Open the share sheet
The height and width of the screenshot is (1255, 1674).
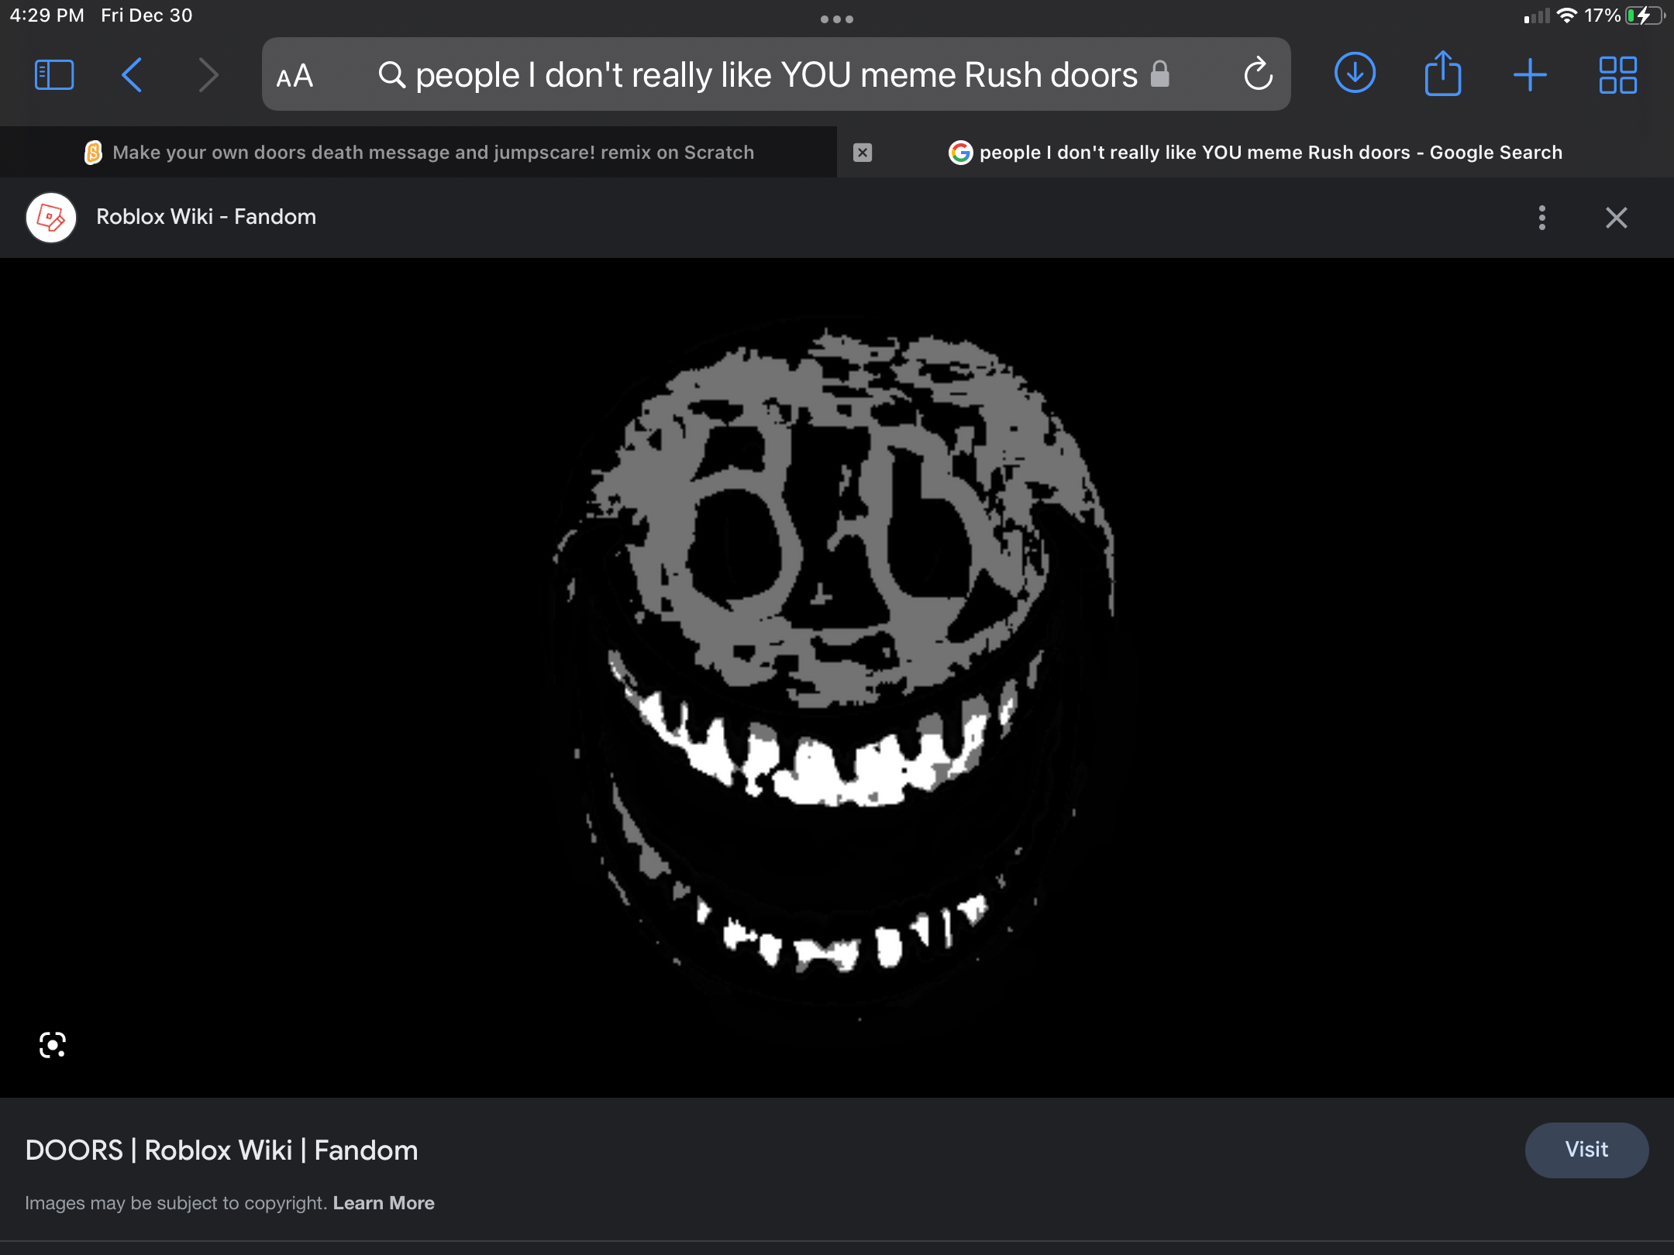(1442, 75)
